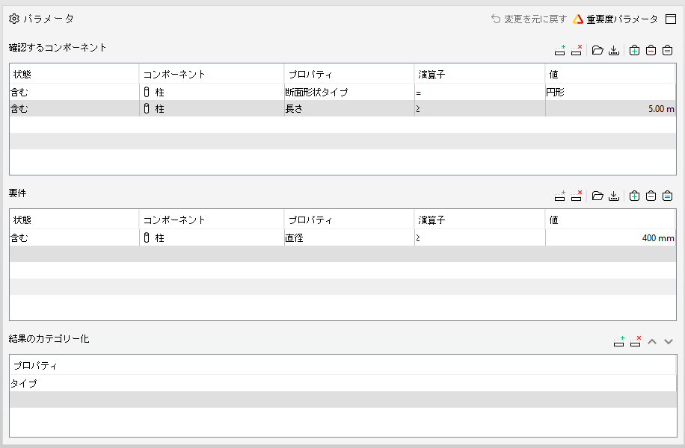Image resolution: width=685 pixels, height=448 pixels.
Task: Select 含む state in 長さ row
Action: [74, 108]
